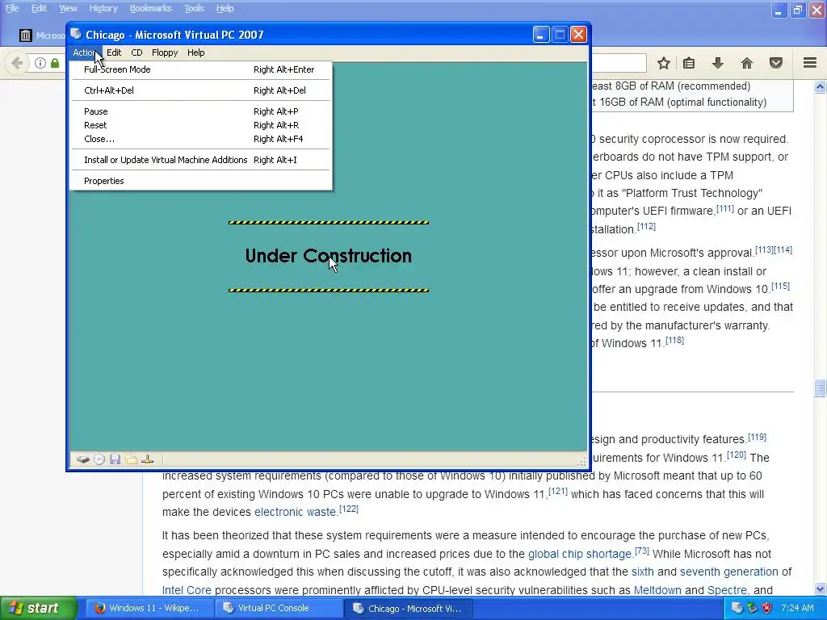
Task: Switch to Virtual PC Console taskbar button
Action: pyautogui.click(x=279, y=608)
